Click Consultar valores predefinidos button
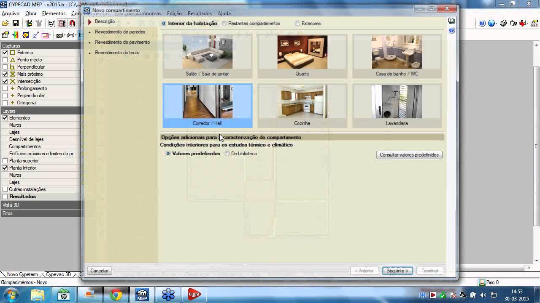This screenshot has height=303, width=540. (409, 155)
